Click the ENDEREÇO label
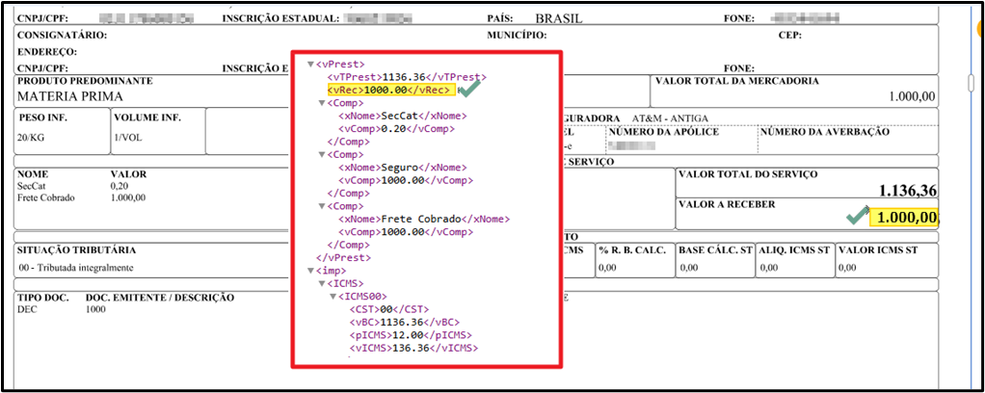Screen dimensions: 985x393 pos(47,51)
